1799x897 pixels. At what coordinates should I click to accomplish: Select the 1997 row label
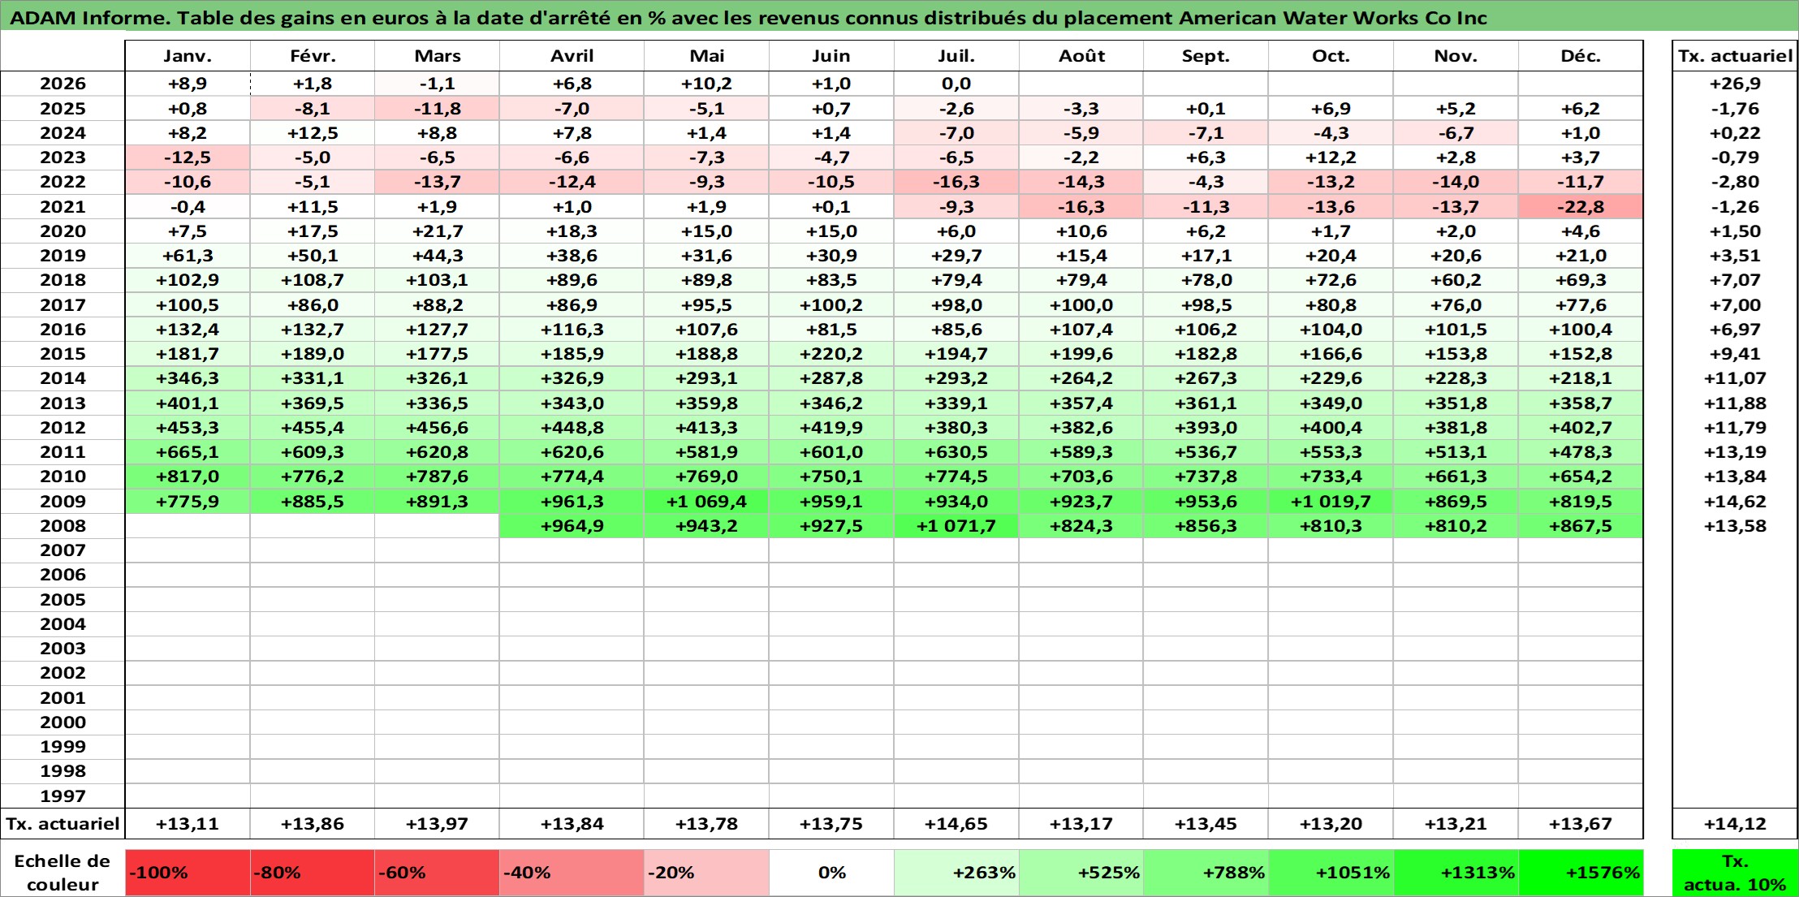pos(63,796)
